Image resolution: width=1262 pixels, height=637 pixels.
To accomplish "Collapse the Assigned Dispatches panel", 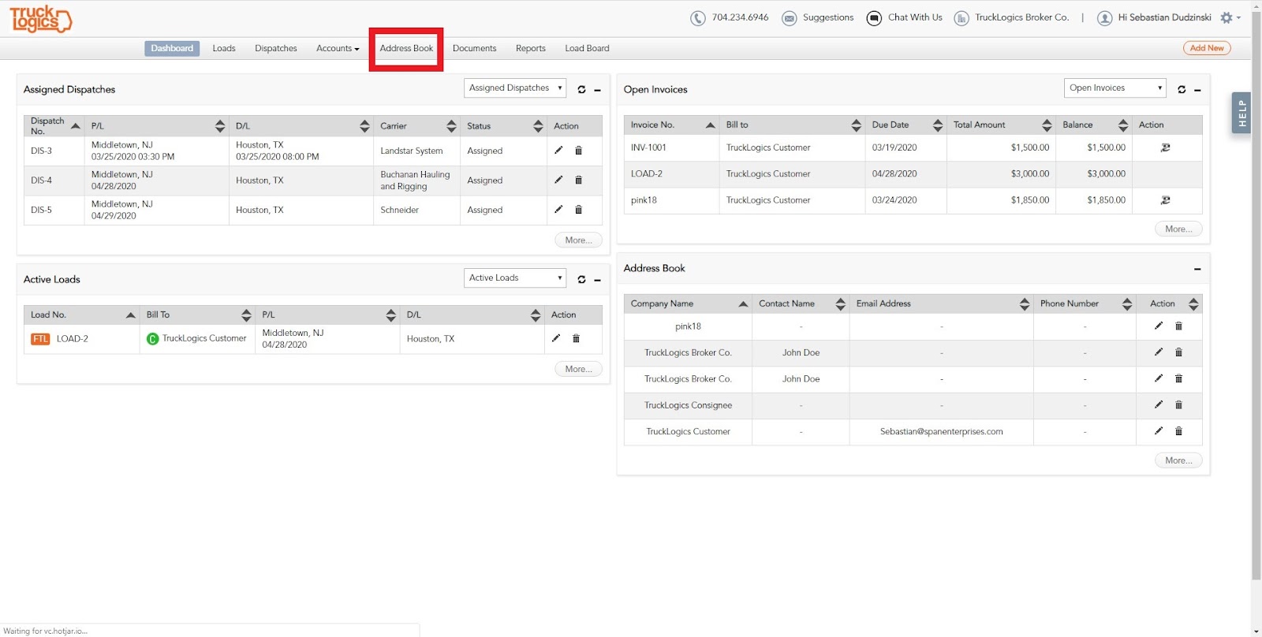I will point(597,90).
